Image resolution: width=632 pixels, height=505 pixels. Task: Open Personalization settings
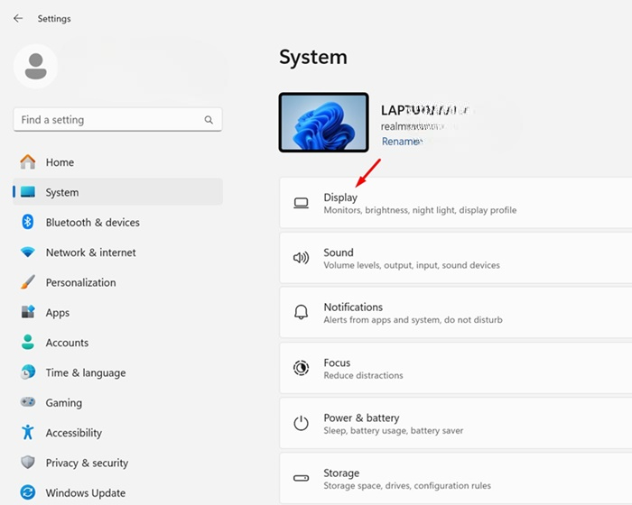pos(117,282)
